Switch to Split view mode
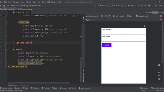This screenshot has width=164, height=92. tap(155, 13)
